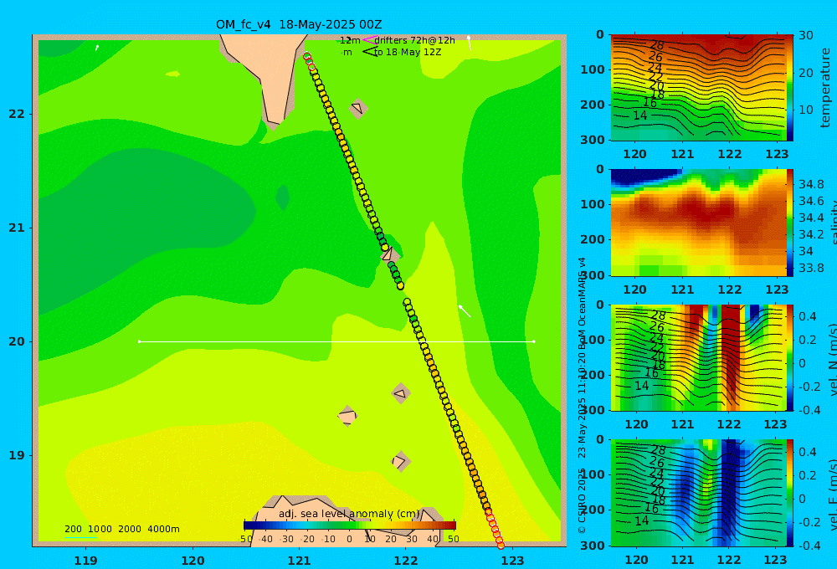The height and width of the screenshot is (569, 837).
Task: Click the vertical 'temperature' axis label
Action: tap(825, 88)
